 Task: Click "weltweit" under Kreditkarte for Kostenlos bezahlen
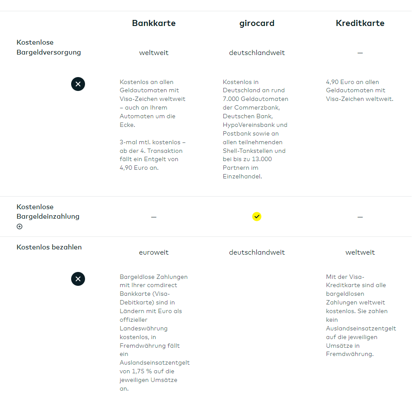tap(360, 252)
